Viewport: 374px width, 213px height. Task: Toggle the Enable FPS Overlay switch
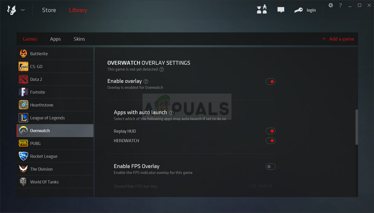tap(271, 167)
